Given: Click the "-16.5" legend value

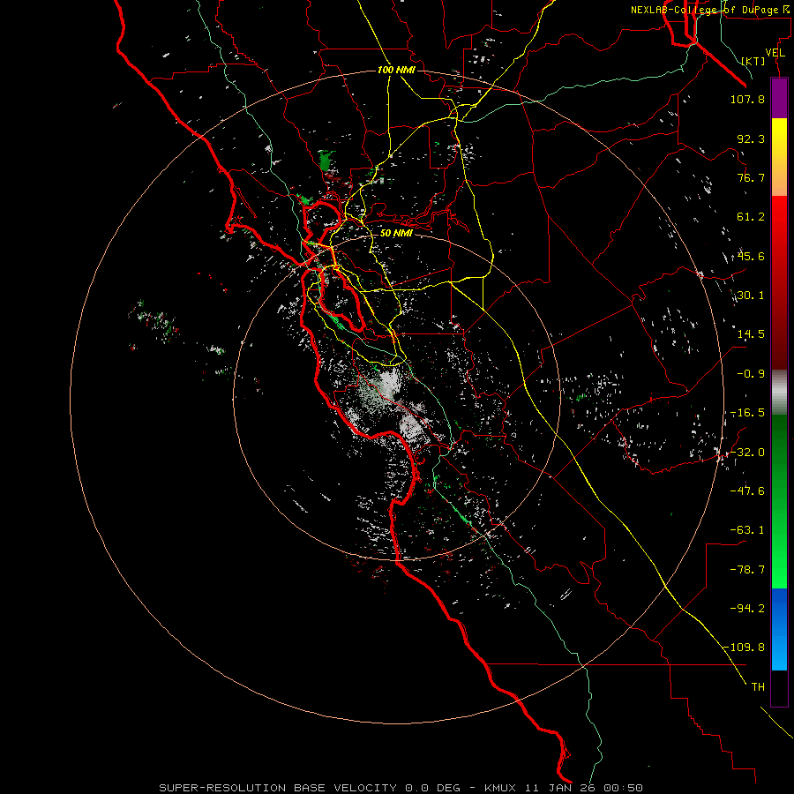Looking at the screenshot, I should pyautogui.click(x=747, y=413).
